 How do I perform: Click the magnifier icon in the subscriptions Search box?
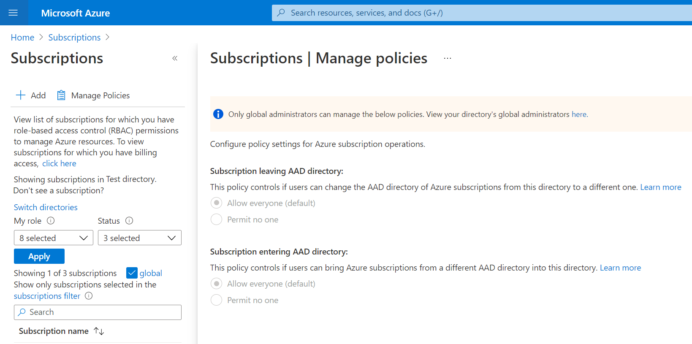[x=22, y=312]
